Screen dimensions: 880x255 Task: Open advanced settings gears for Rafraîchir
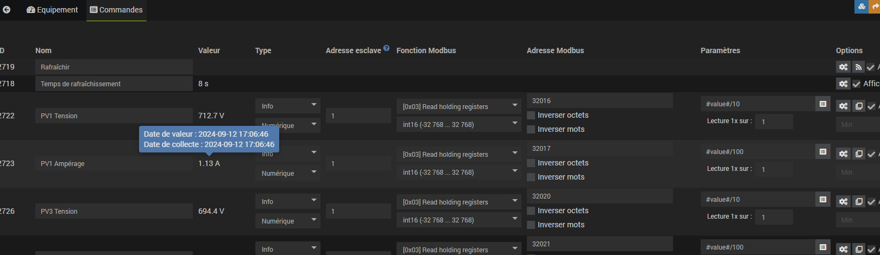click(x=843, y=67)
